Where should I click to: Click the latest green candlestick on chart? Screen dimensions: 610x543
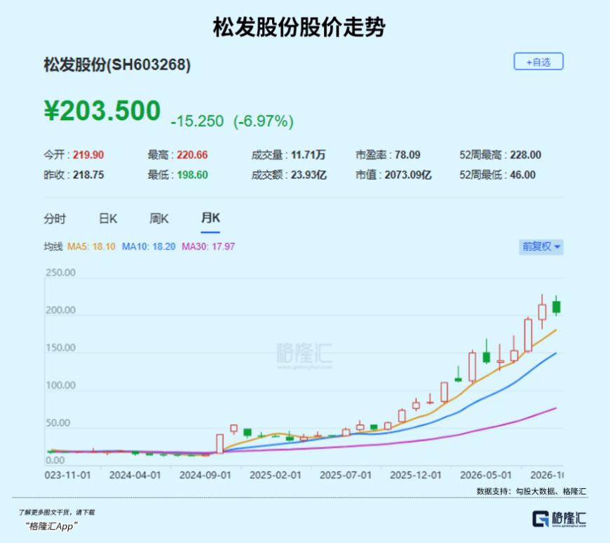556,307
